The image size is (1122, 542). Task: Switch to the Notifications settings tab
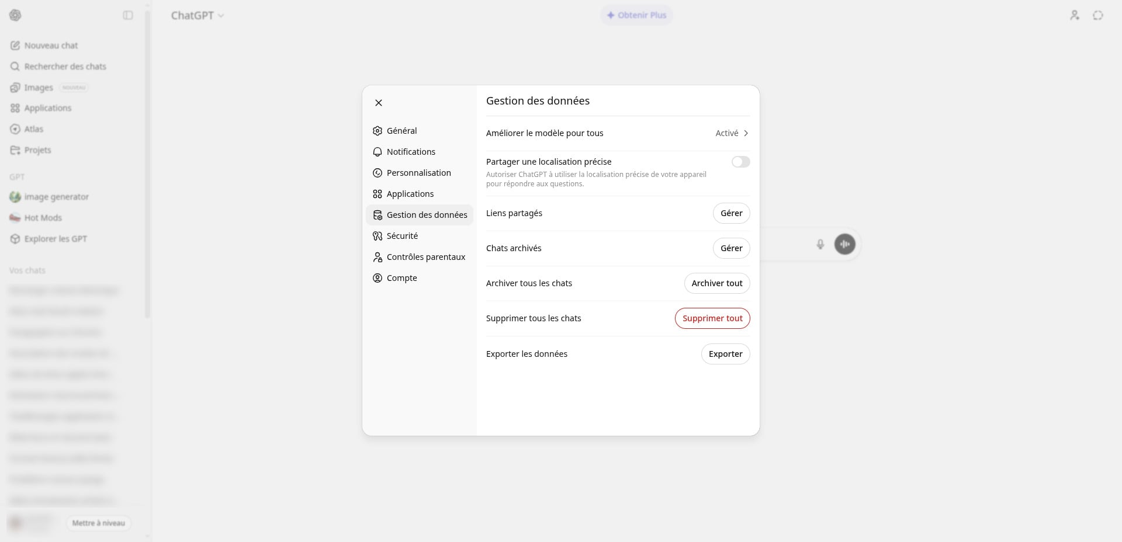click(420, 152)
